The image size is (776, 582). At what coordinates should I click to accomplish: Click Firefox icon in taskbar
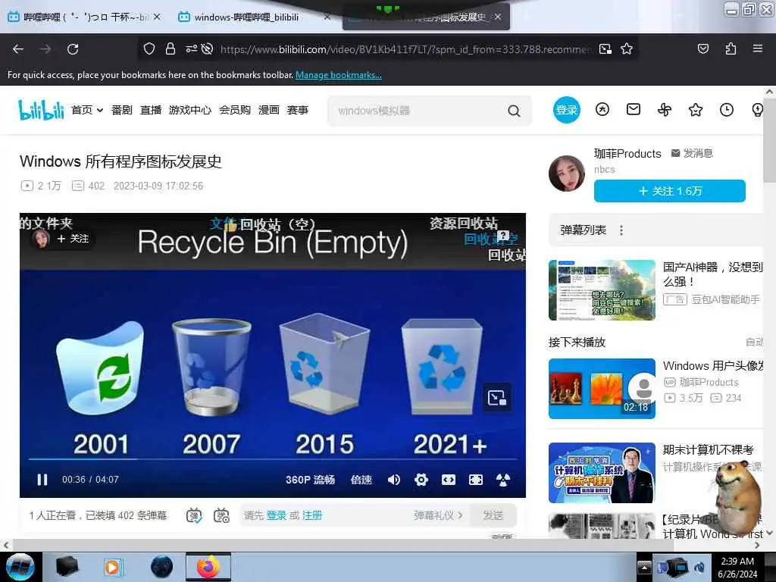(x=208, y=567)
